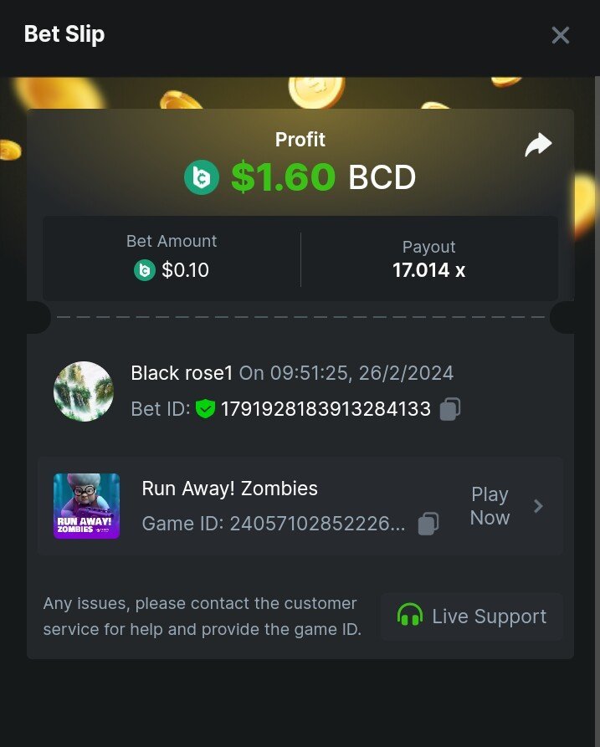This screenshot has height=747, width=600.
Task: Click Play Now for Run Away! Zombies
Action: click(x=490, y=506)
